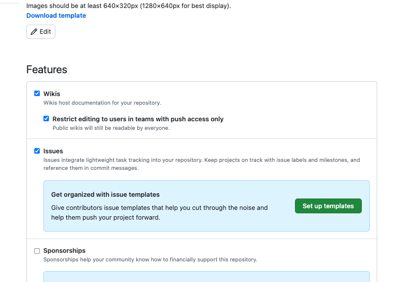The image size is (419, 282).
Task: Click the Sponsorships label text
Action: pos(65,251)
